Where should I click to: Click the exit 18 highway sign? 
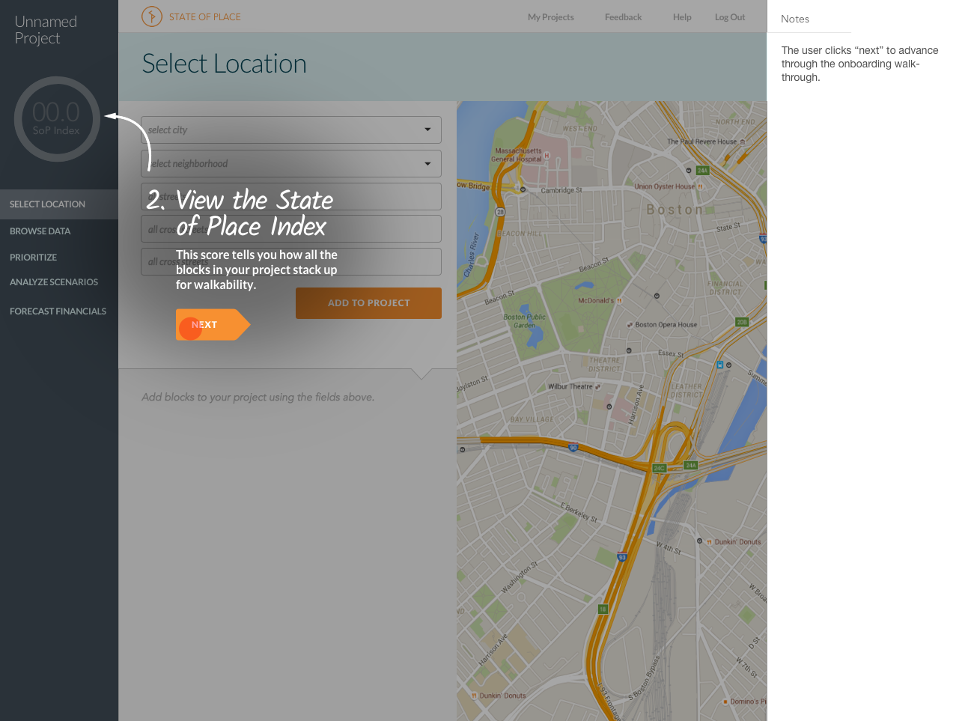603,609
